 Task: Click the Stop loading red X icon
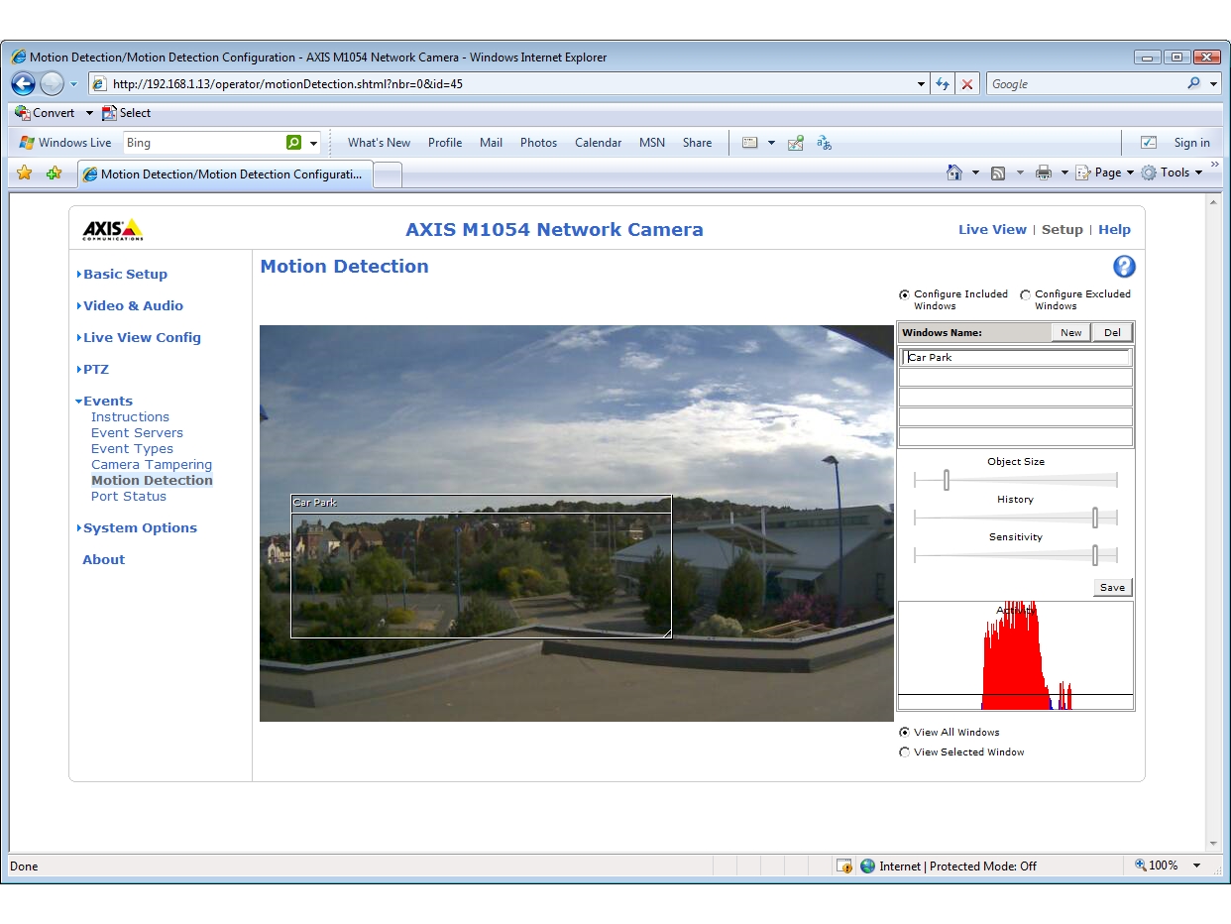coord(967,84)
